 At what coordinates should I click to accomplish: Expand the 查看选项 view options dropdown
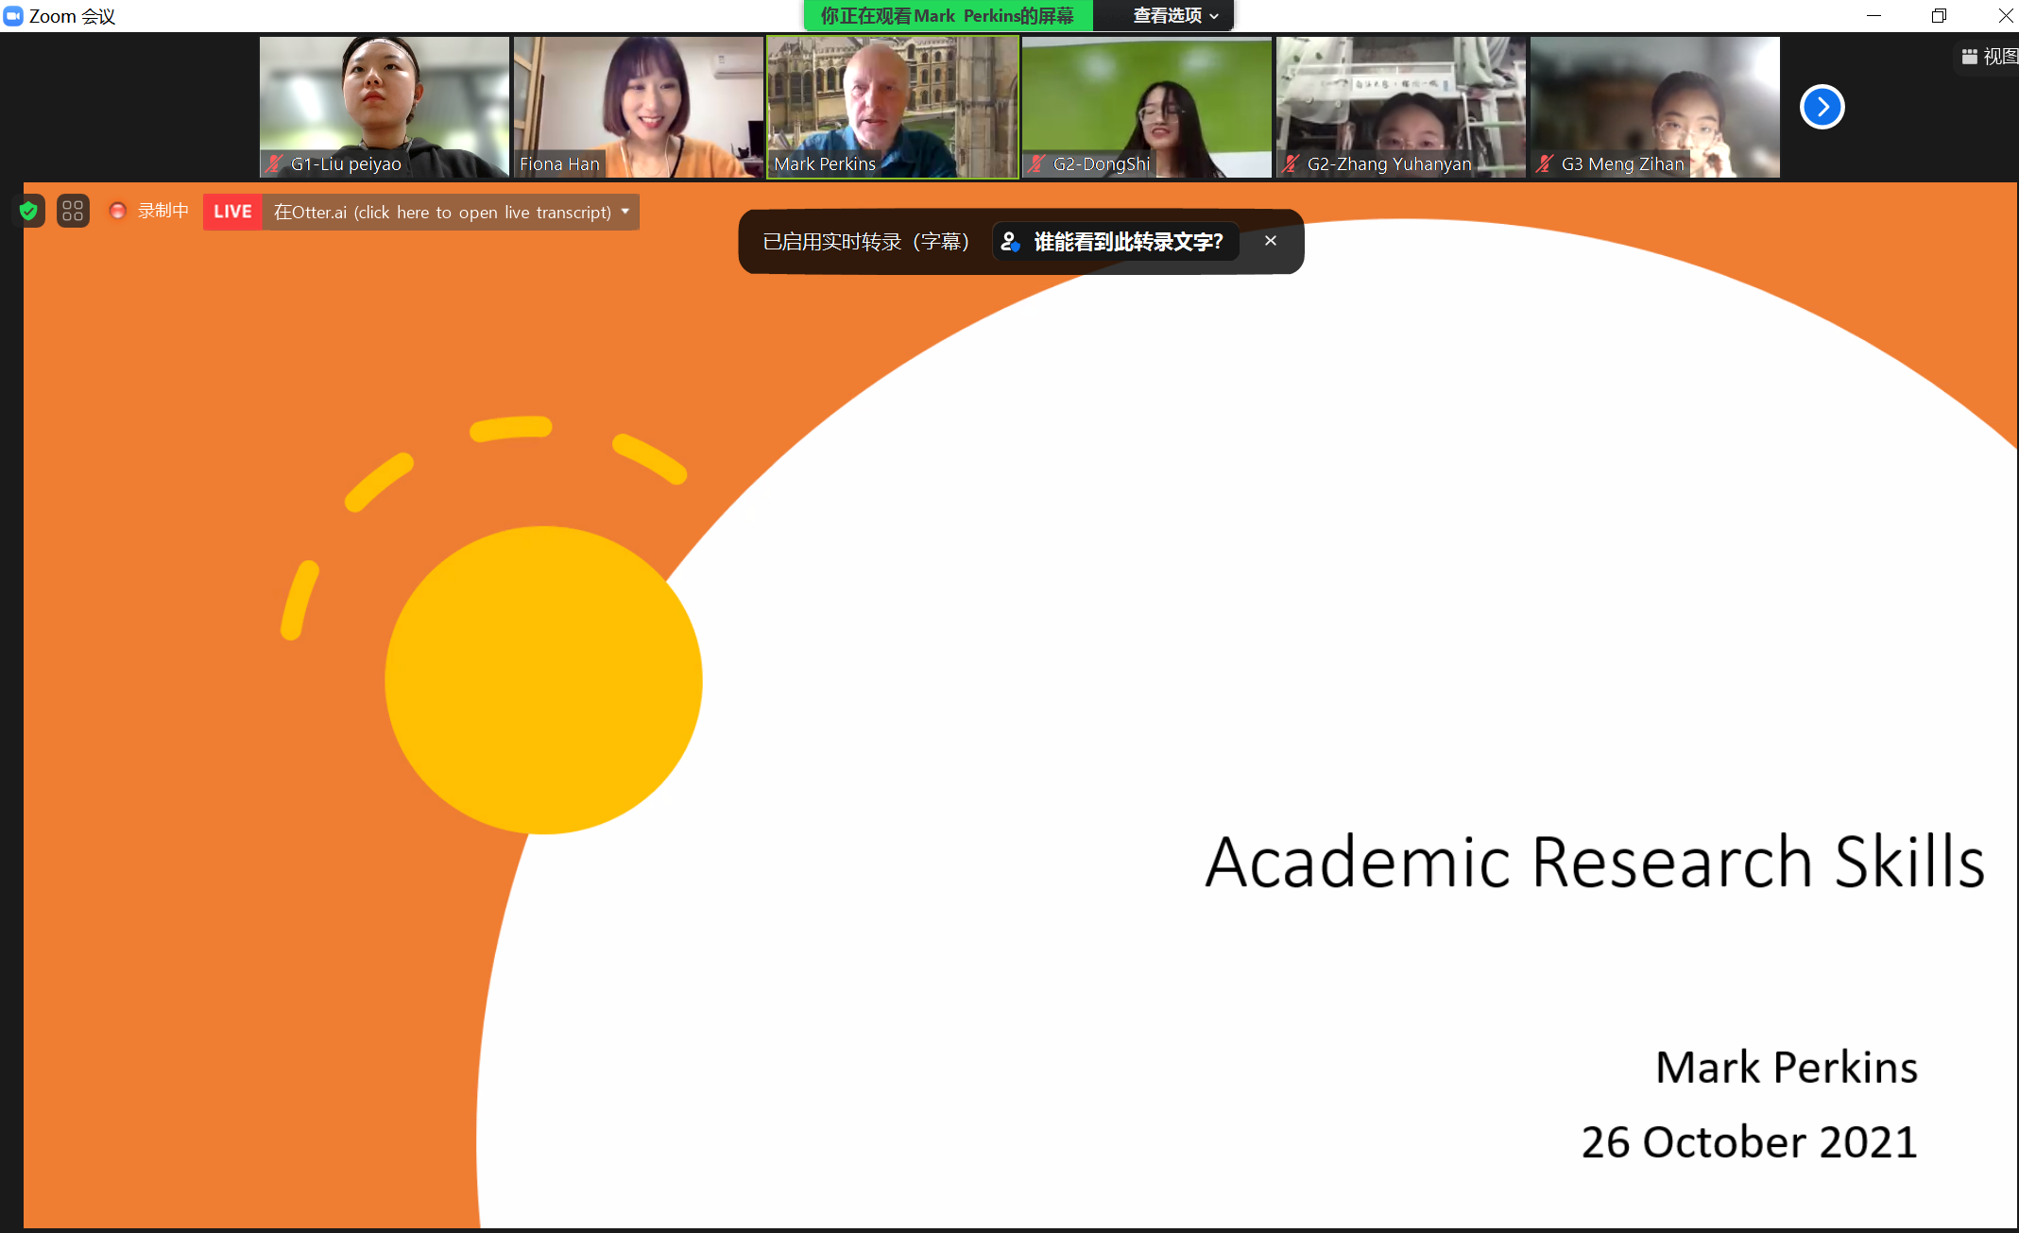pos(1174,16)
